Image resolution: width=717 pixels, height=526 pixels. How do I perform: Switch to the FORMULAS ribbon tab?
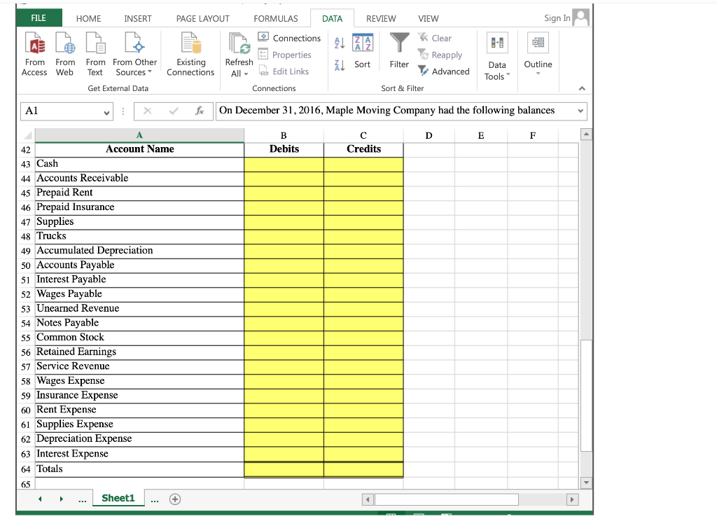coord(275,18)
